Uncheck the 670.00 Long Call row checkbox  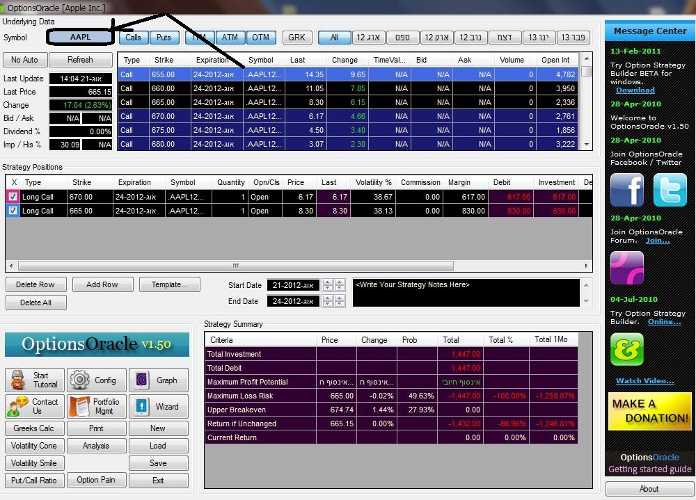(14, 197)
